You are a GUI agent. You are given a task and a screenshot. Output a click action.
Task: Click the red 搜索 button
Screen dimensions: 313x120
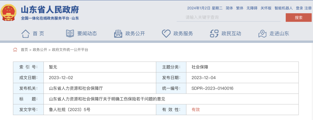[299, 18]
